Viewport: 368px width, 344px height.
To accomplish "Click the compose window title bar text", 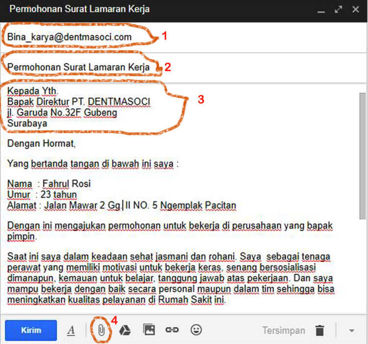I will coord(79,9).
